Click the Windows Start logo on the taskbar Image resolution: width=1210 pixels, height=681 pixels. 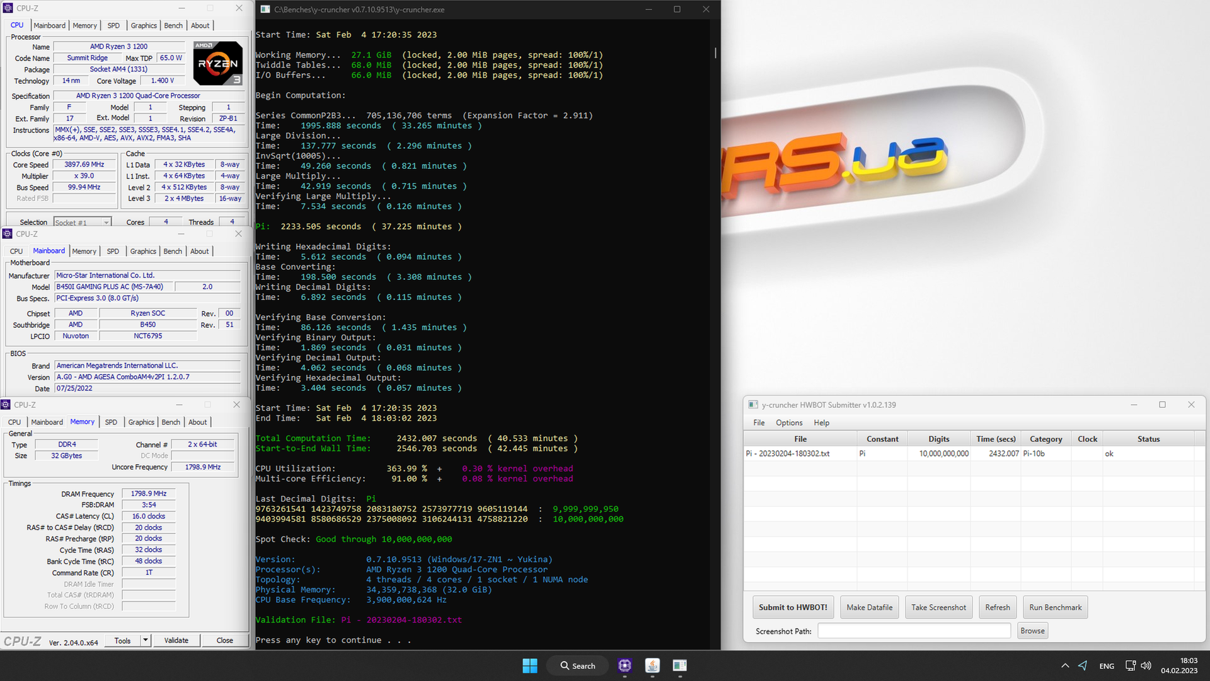coord(530,666)
